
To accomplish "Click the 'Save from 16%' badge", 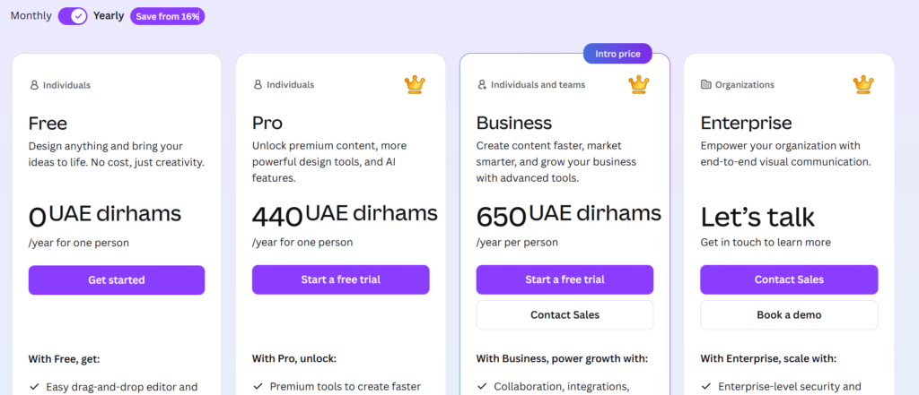I will click(167, 16).
